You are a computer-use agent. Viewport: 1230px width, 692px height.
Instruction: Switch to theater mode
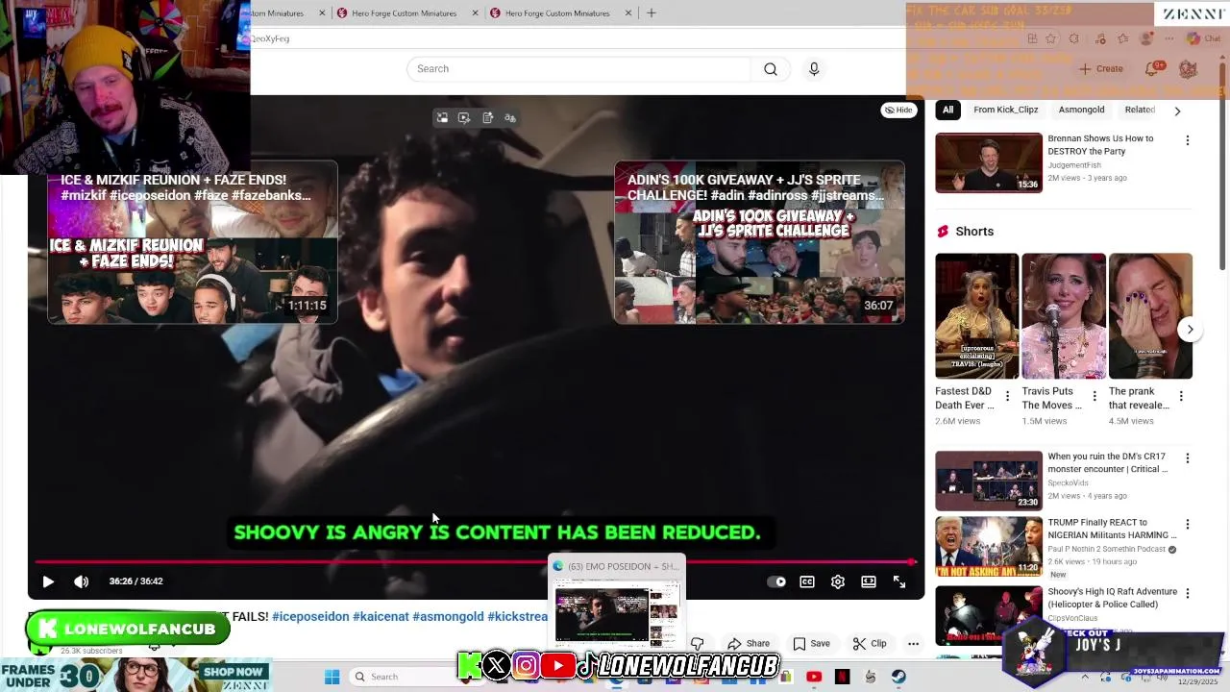click(x=869, y=581)
